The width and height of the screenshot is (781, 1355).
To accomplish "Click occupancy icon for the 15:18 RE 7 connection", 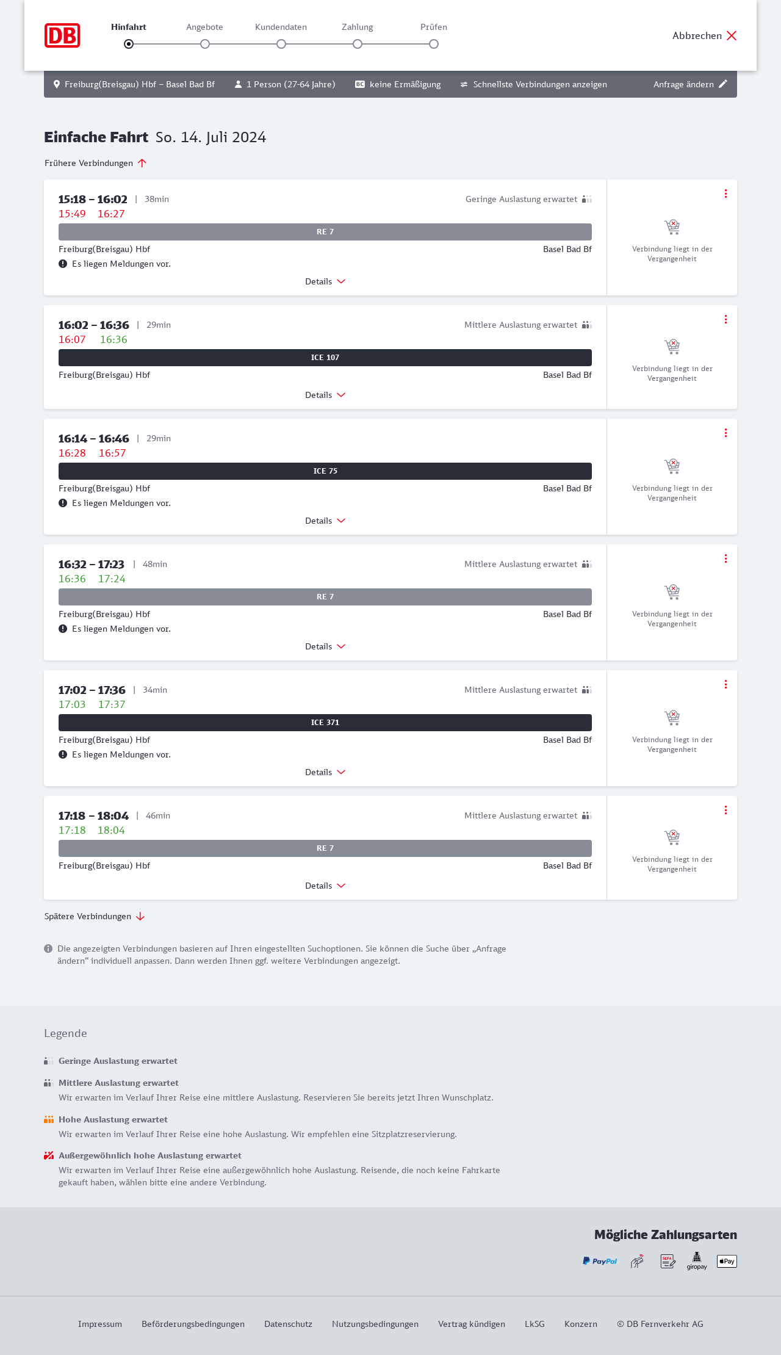I will coord(587,199).
